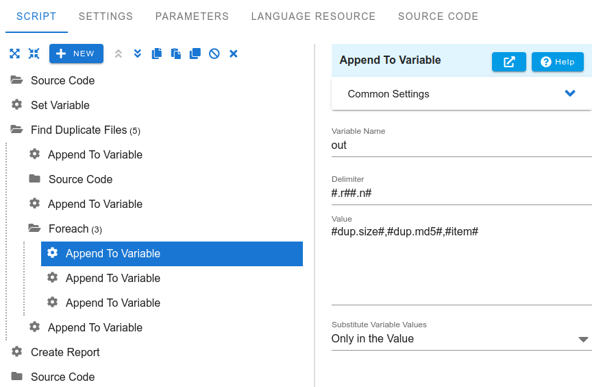
Task: Collapse the Foreach folder node
Action: coord(34,228)
